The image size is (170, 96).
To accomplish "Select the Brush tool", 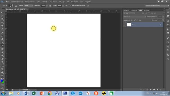I will point(2,36).
